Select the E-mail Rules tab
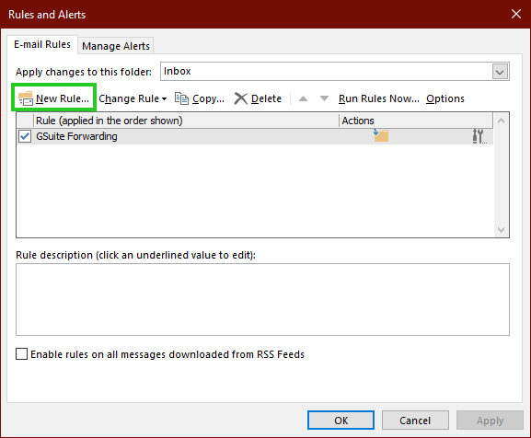The height and width of the screenshot is (438, 531). (42, 44)
